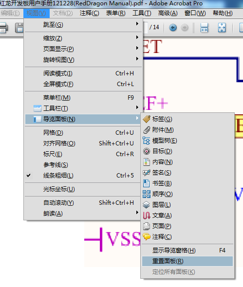
Task: Open the 帮助(H) Help menu
Action: (223, 13)
